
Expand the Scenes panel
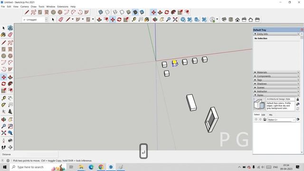point(255,87)
